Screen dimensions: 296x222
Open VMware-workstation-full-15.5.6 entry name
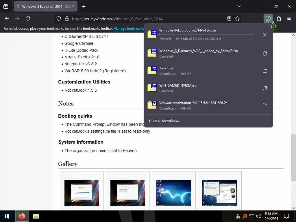point(193,103)
